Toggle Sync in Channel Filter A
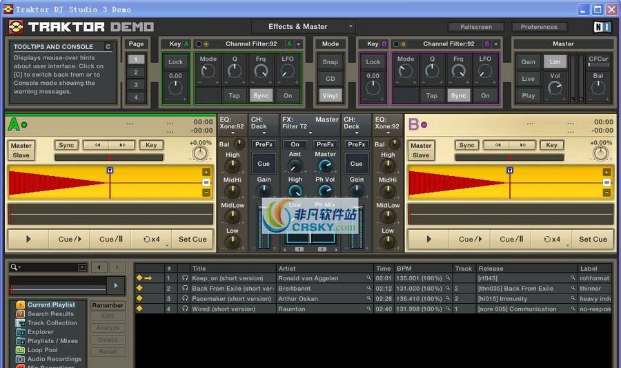Viewport: 621px width, 368px height. pos(261,95)
